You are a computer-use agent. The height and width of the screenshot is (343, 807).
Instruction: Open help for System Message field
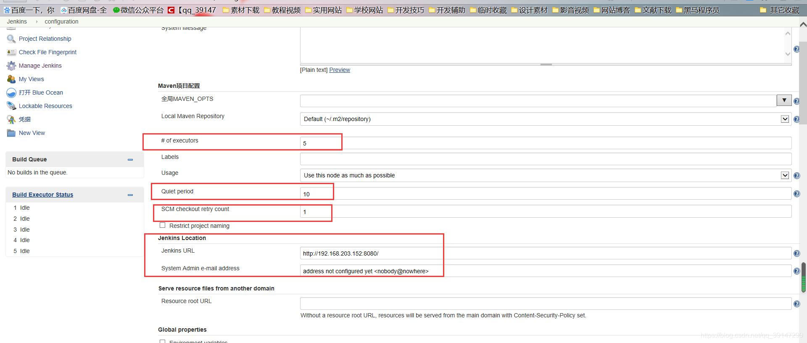point(796,50)
